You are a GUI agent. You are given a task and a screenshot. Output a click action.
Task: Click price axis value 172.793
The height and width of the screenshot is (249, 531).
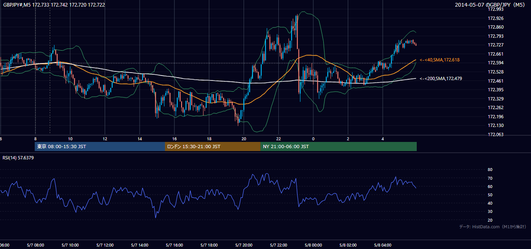pos(496,36)
